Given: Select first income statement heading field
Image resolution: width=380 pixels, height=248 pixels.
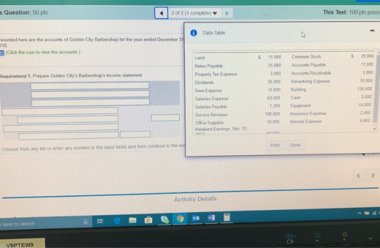Looking at the screenshot, I should pos(90,85).
